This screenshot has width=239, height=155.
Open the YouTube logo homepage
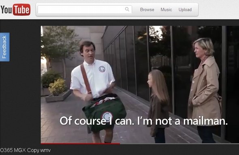pos(15,10)
